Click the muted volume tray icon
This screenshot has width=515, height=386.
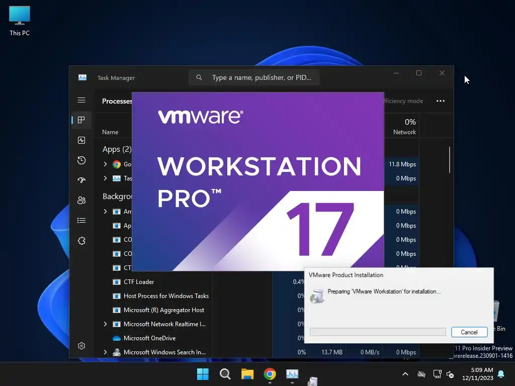(450, 374)
